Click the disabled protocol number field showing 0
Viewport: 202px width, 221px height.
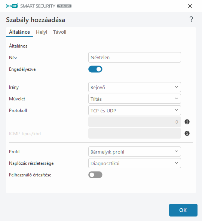pyautogui.click(x=135, y=122)
